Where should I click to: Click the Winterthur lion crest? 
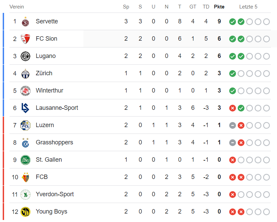[x=25, y=91]
